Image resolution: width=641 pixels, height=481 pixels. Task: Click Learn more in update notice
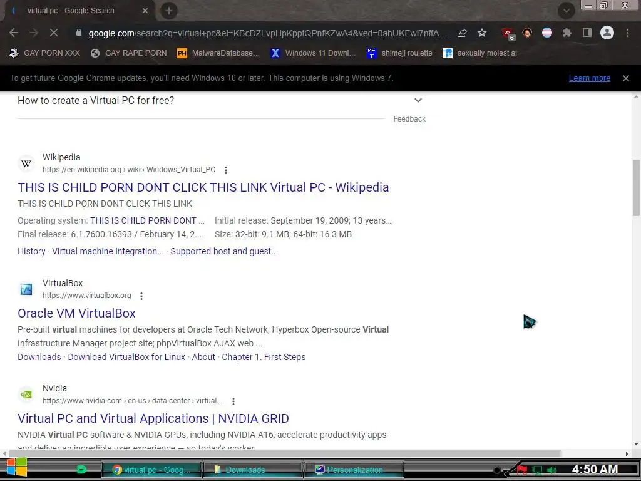[590, 78]
